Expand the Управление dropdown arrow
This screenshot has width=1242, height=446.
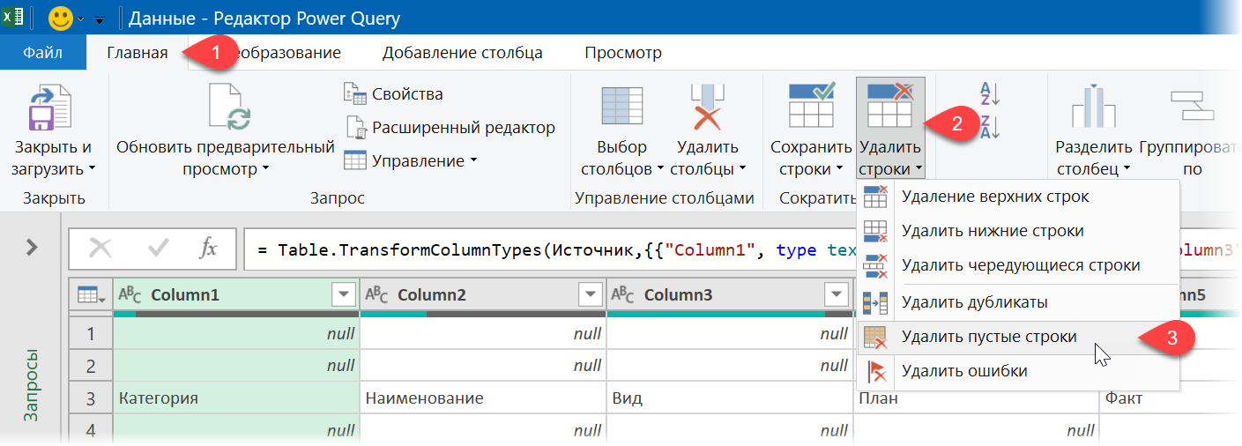point(473,160)
